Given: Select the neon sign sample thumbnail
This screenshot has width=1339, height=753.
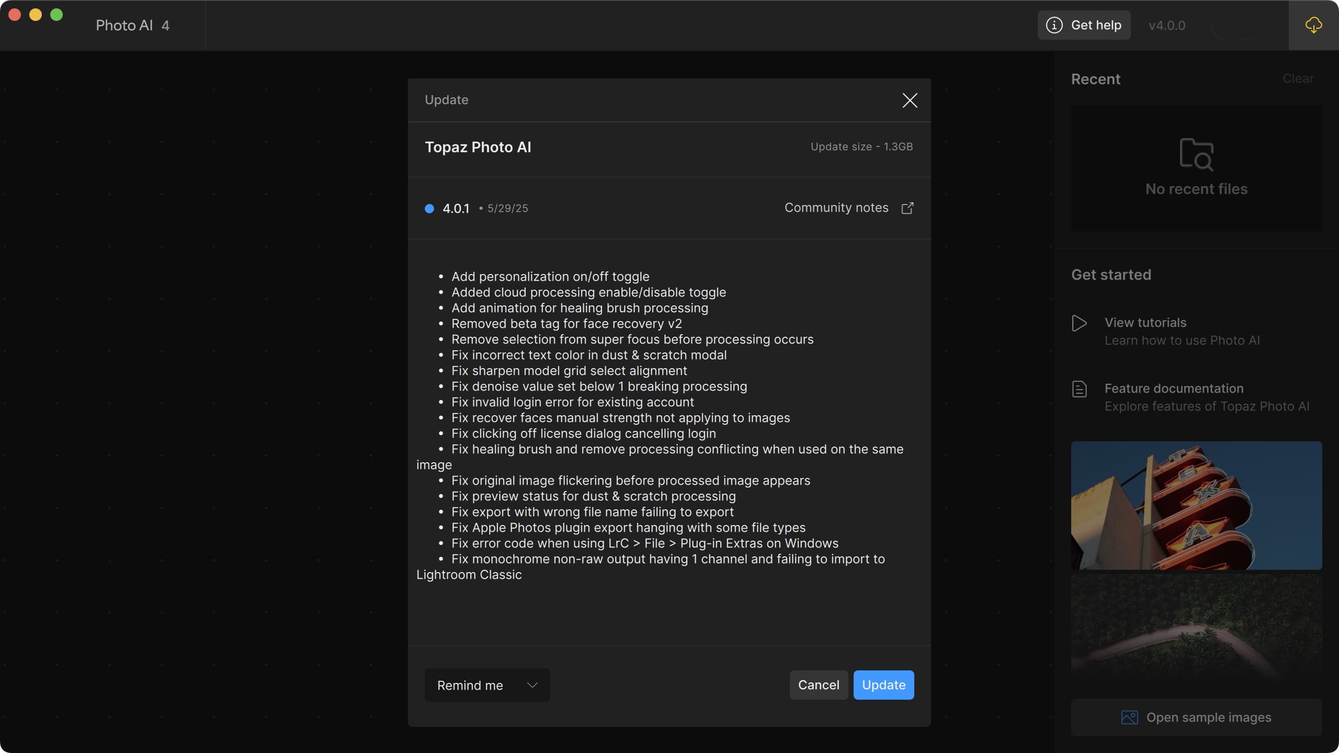Looking at the screenshot, I should (x=1196, y=505).
